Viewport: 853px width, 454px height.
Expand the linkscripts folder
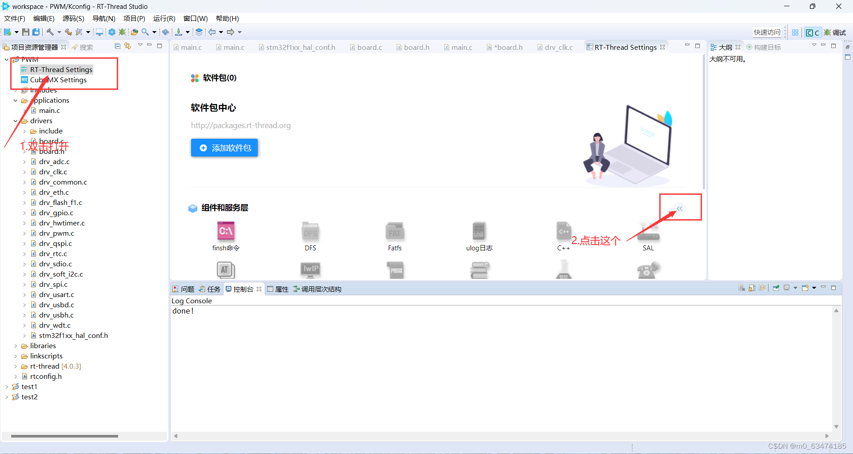pyautogui.click(x=16, y=356)
